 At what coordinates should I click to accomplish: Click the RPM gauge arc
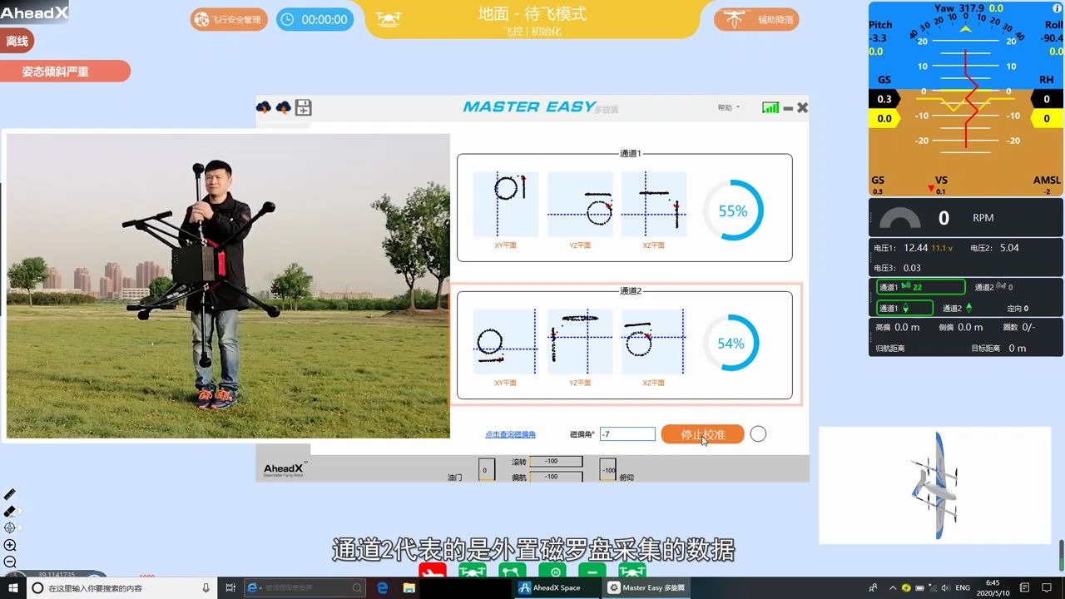pos(900,218)
